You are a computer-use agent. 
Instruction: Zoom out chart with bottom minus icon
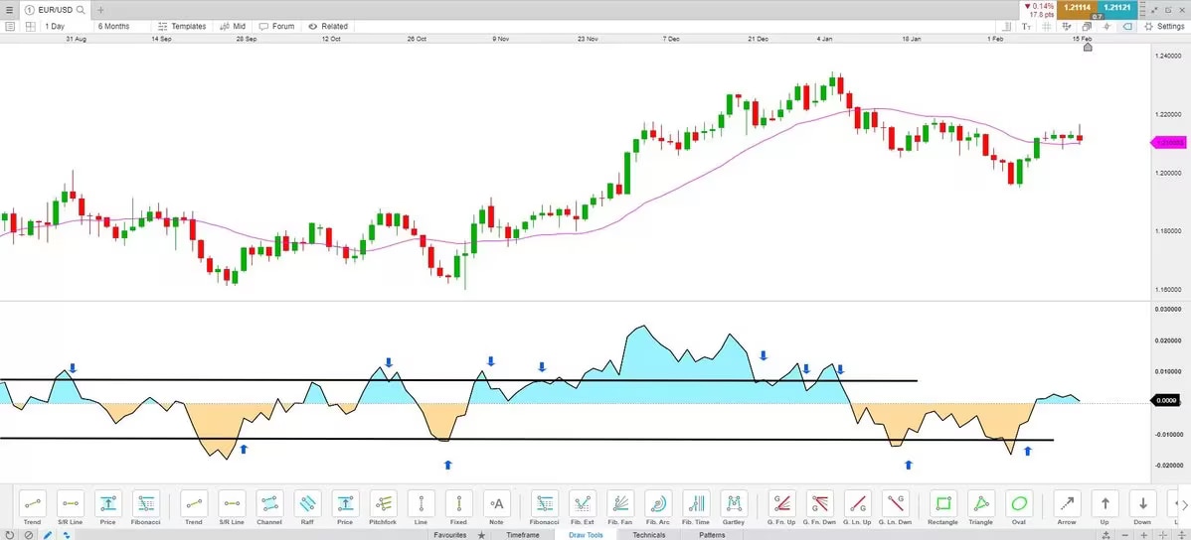coord(1125,535)
